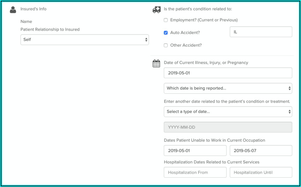The height and width of the screenshot is (187, 301).
Task: Click the Employment? (Current or Previous) label
Action: coord(204,20)
